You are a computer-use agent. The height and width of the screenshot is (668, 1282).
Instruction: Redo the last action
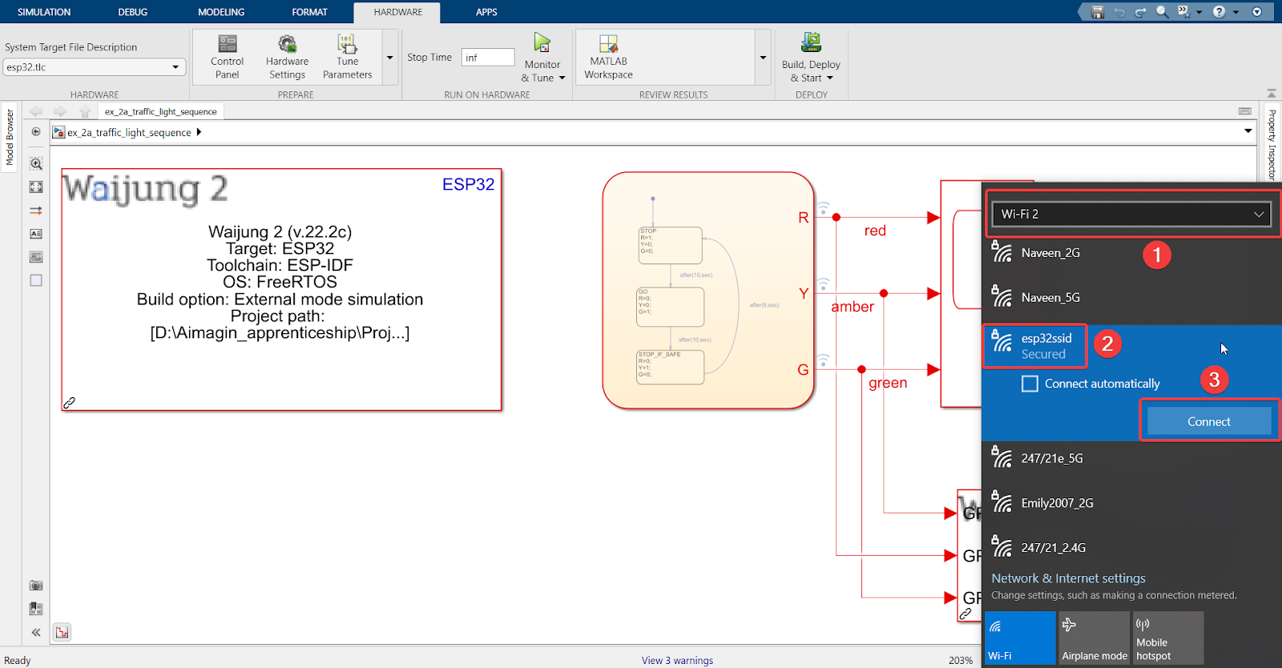pyautogui.click(x=1140, y=12)
